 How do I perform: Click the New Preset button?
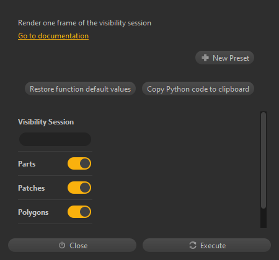pos(224,58)
